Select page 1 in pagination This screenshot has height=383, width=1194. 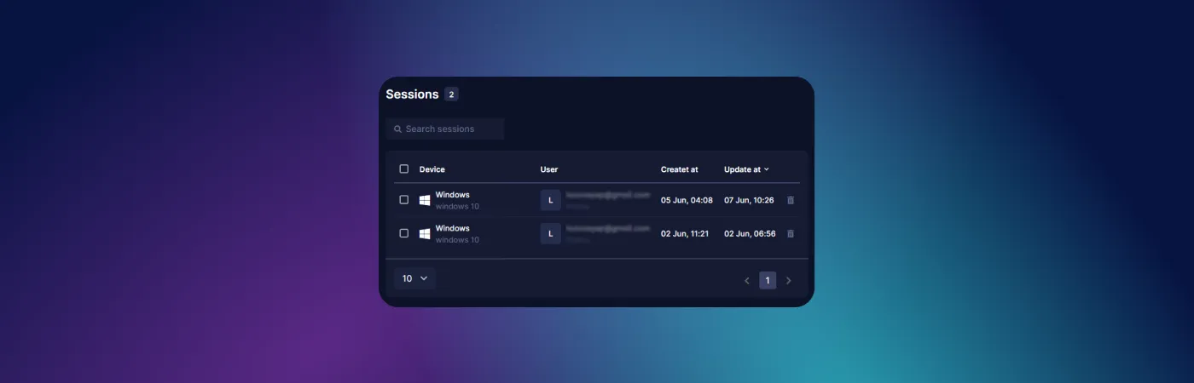768,280
